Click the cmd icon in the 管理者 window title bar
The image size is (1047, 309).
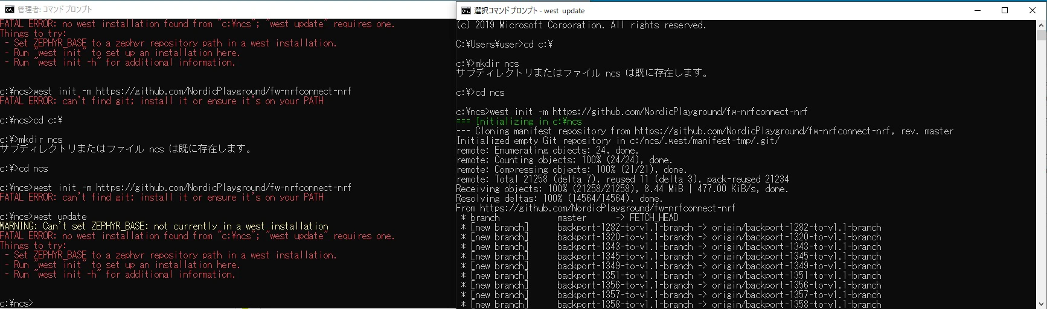pos(9,9)
